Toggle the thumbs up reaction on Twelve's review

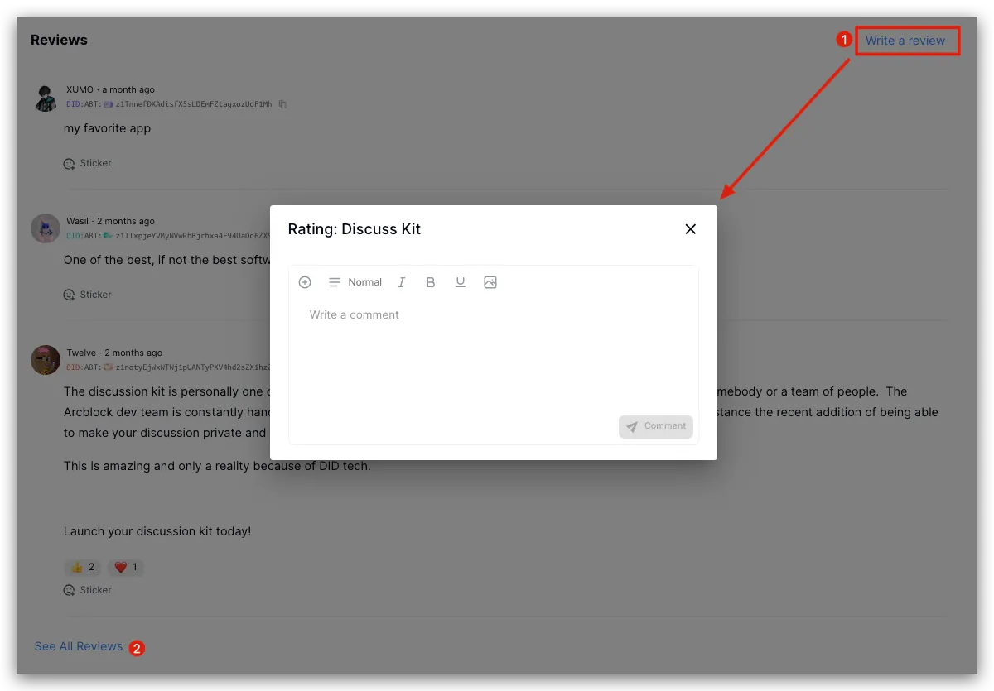click(x=83, y=568)
